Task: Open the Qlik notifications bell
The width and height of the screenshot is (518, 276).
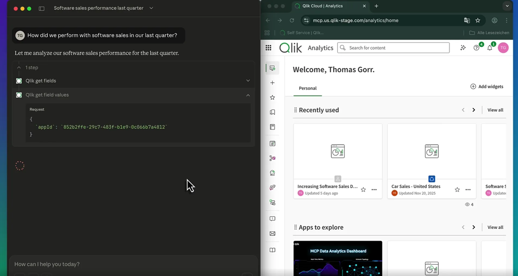Action: click(x=490, y=48)
